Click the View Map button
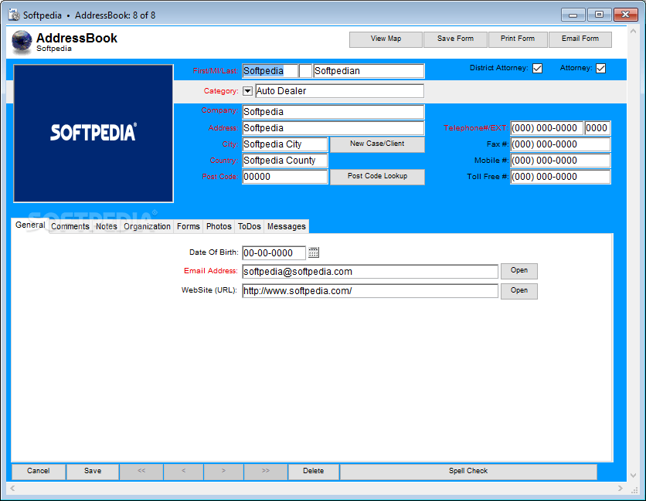Screen dimensions: 646x501 pos(385,39)
